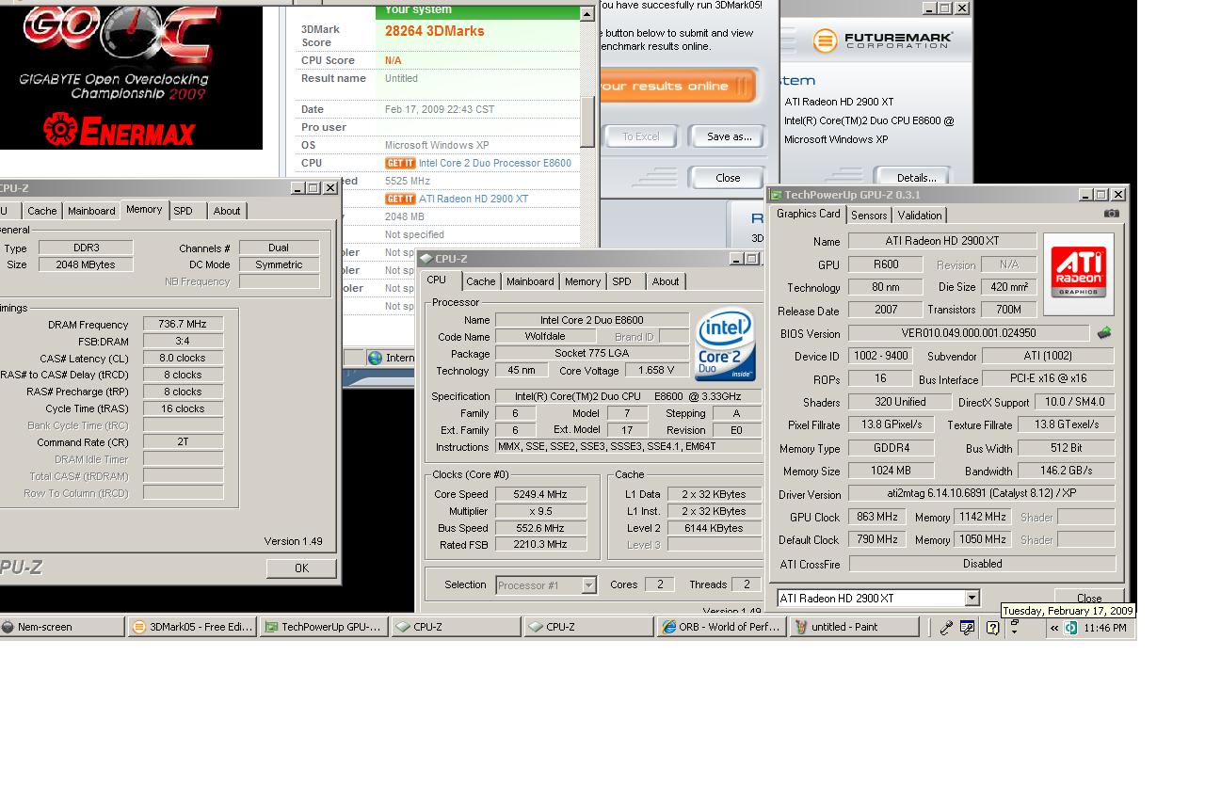
Task: Click the BIOS Version field in GPU-Z
Action: [x=968, y=333]
